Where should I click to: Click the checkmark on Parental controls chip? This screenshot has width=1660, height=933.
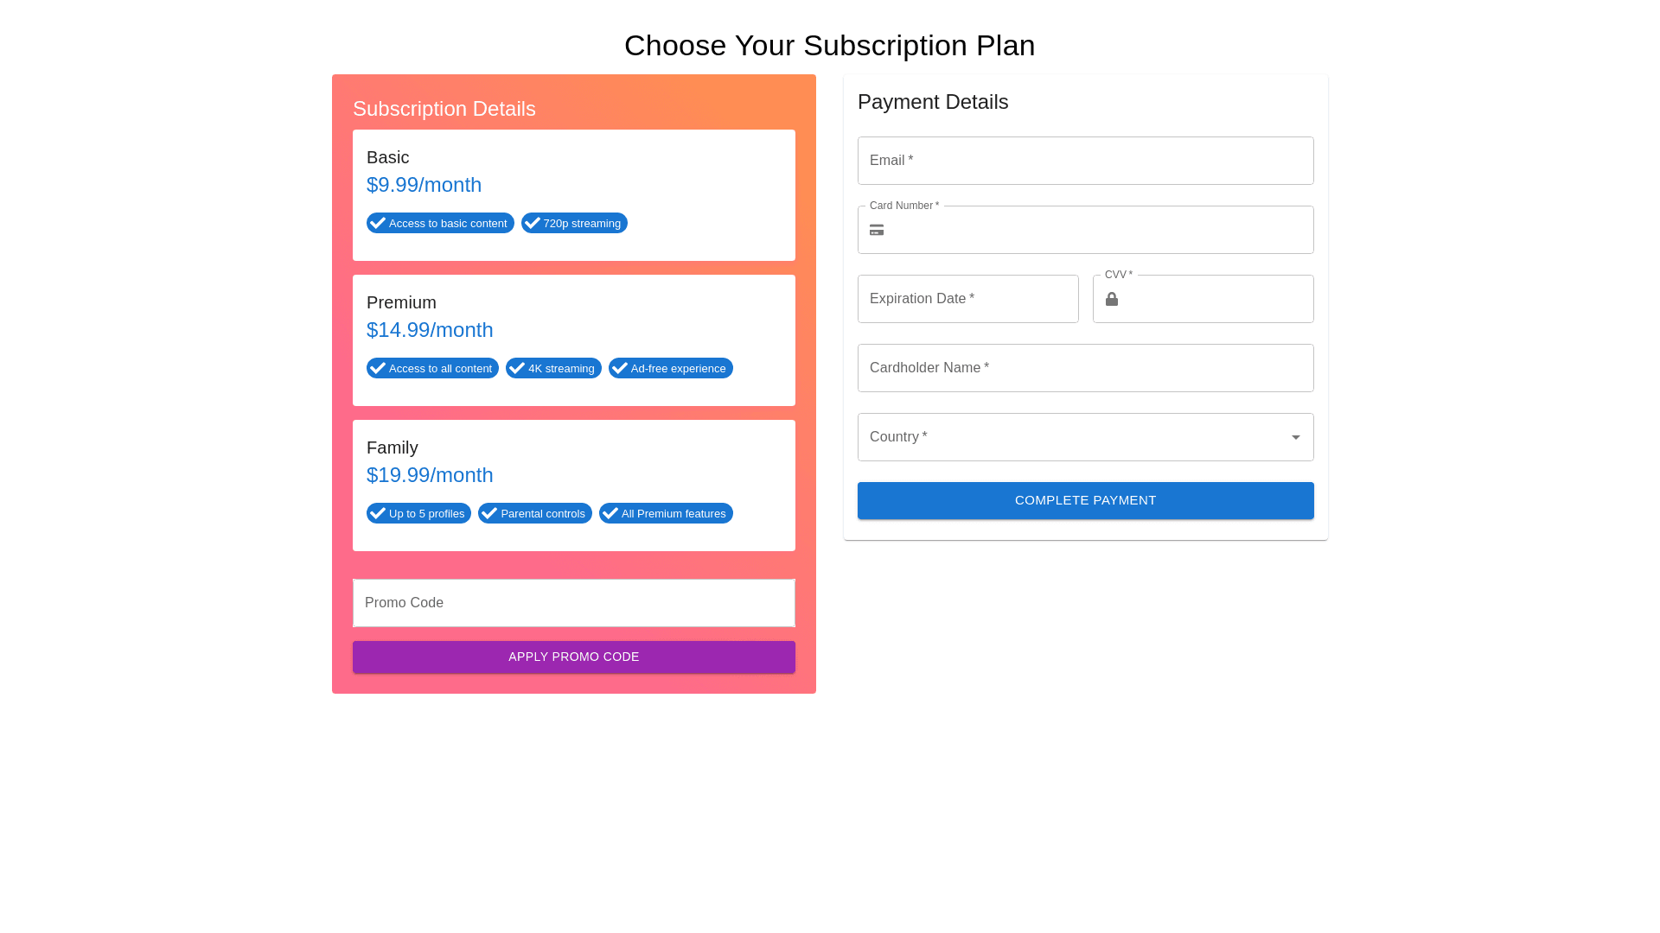click(489, 513)
